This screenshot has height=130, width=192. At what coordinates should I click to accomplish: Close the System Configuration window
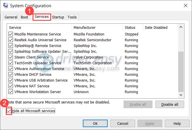click(185, 6)
